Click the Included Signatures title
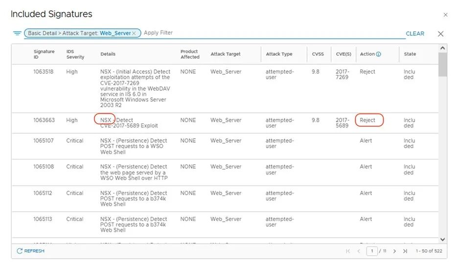Image resolution: width=458 pixels, height=263 pixels. (x=51, y=14)
